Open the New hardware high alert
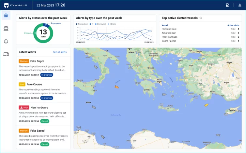 [39, 108]
